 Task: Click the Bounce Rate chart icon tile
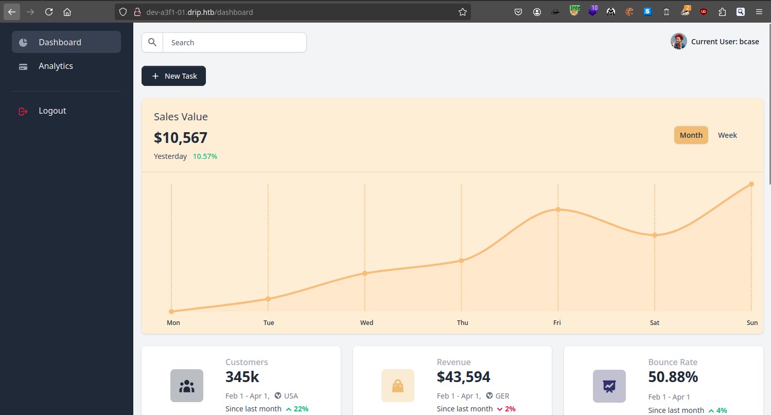tap(609, 386)
